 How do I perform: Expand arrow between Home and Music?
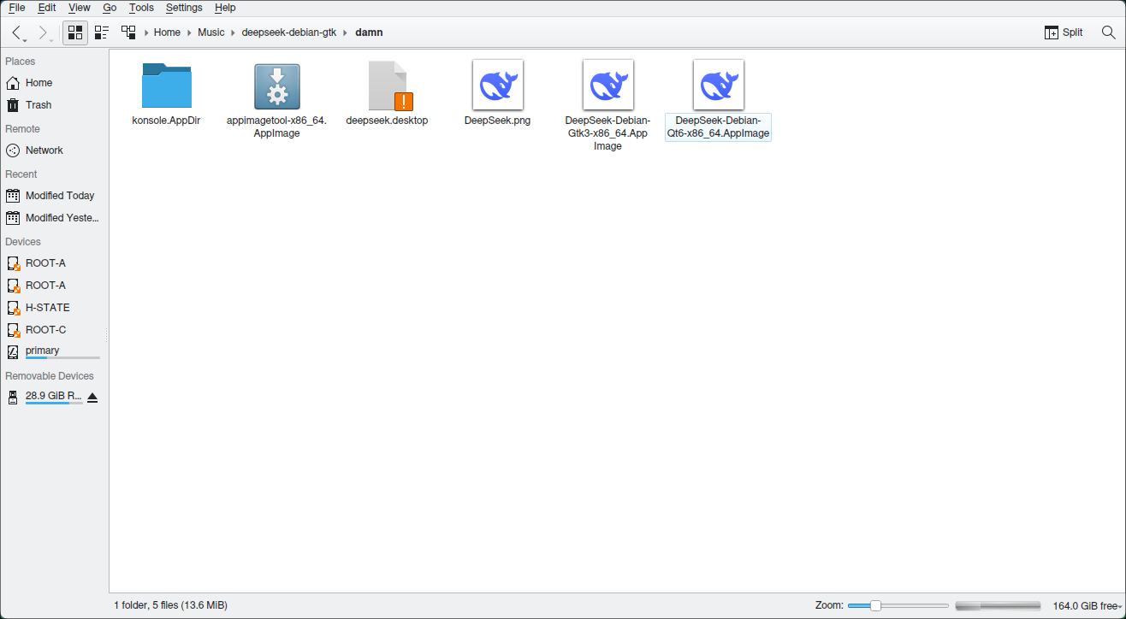point(189,32)
